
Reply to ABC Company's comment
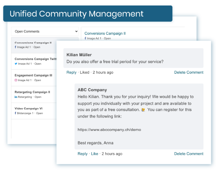(82, 154)
